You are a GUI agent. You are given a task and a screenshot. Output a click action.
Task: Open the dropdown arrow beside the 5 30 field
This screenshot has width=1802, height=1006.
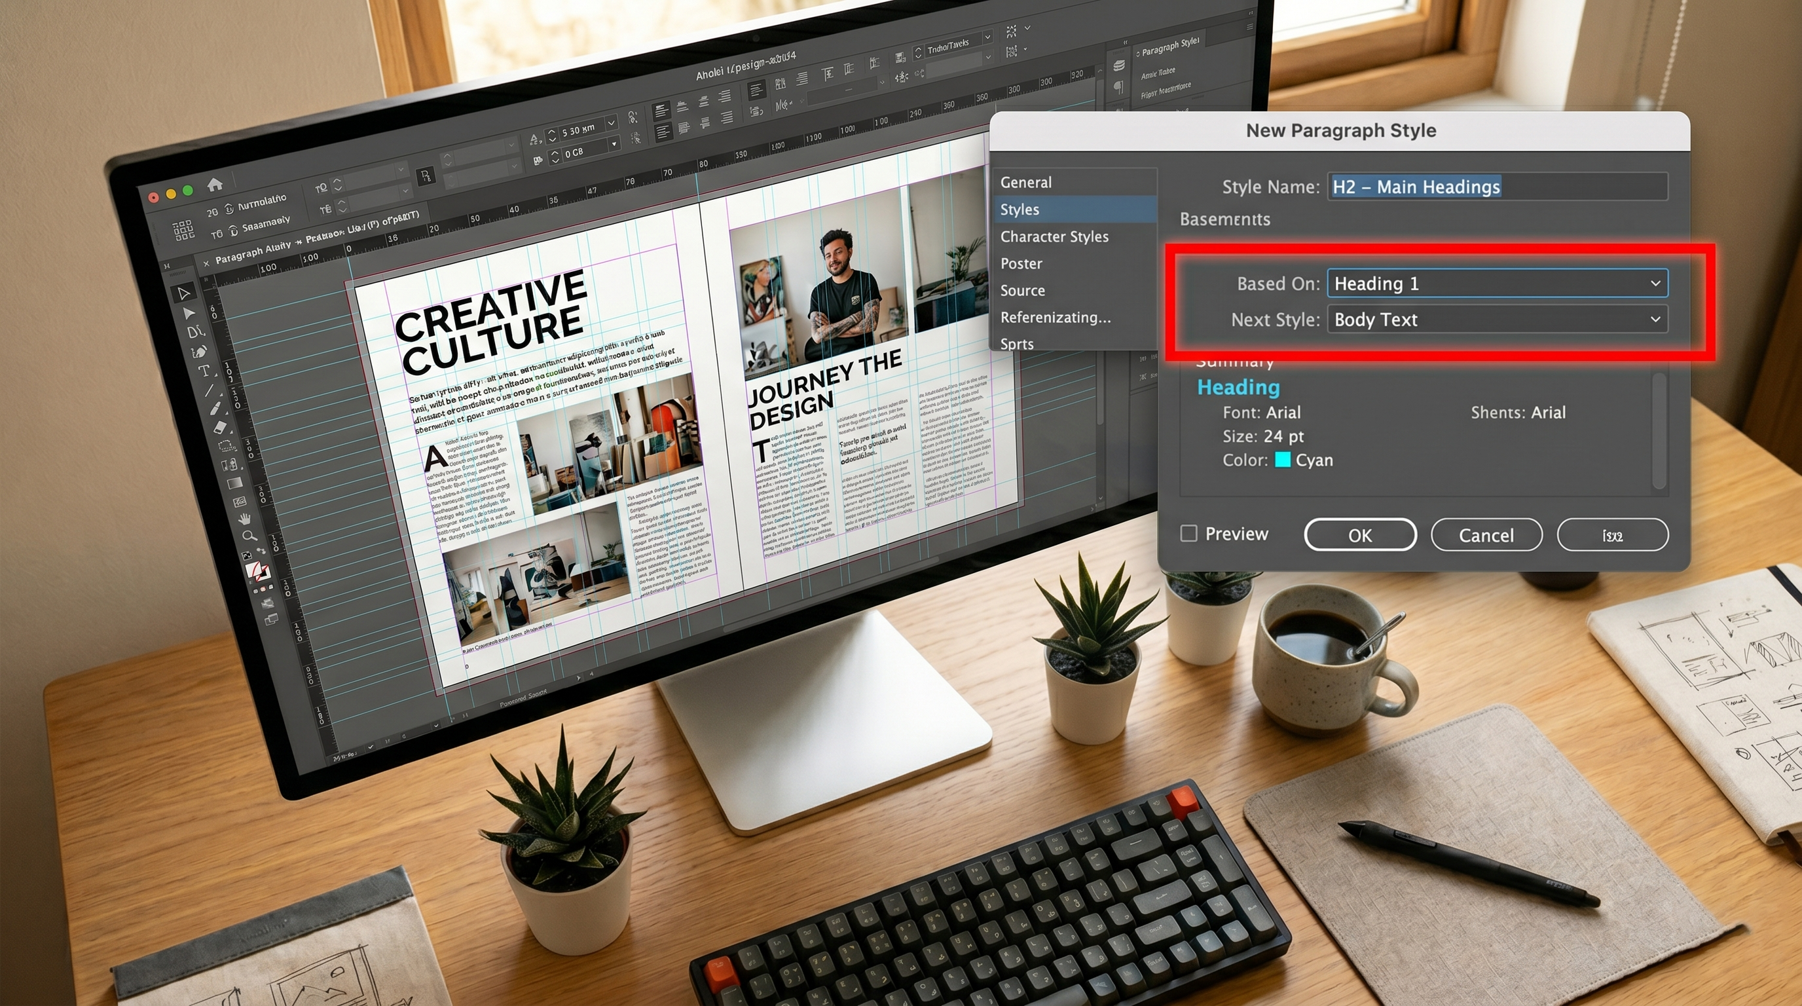click(611, 123)
